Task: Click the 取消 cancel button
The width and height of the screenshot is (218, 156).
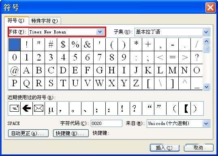Action: click(199, 148)
